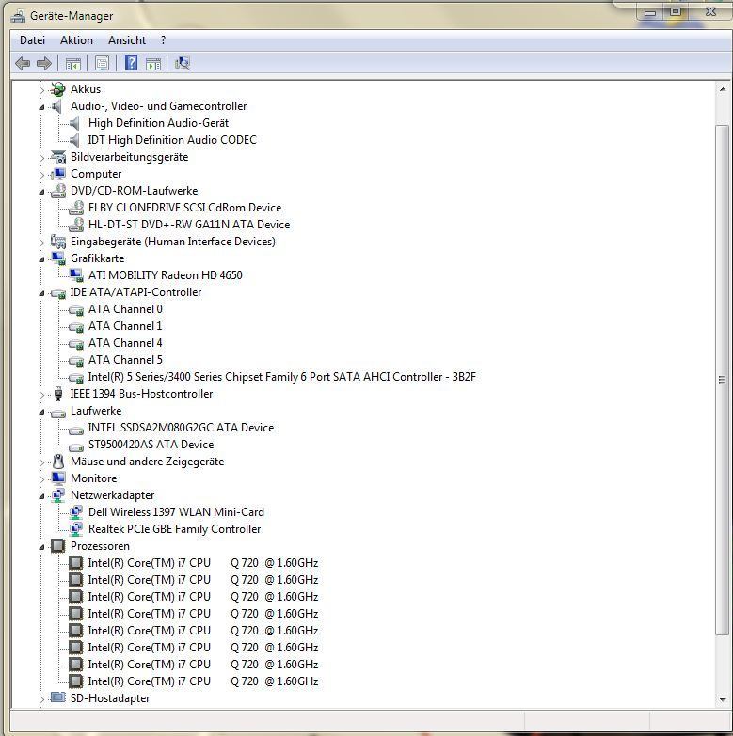Click the INTEL SSDSA2M080G2GC disk icon
Screen dimensions: 733x736
[x=76, y=429]
